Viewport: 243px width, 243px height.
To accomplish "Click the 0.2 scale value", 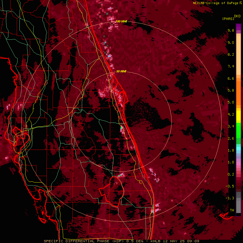I will coord(231,174).
